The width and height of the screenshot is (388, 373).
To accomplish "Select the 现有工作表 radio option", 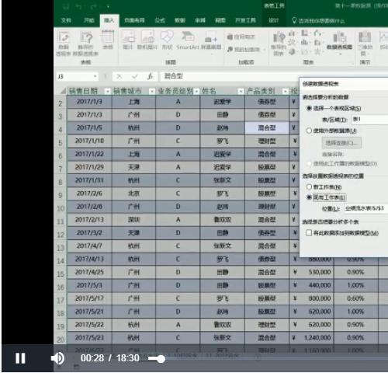I will (309, 197).
